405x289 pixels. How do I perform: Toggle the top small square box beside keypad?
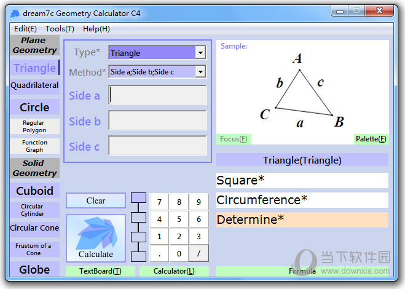pyautogui.click(x=140, y=198)
